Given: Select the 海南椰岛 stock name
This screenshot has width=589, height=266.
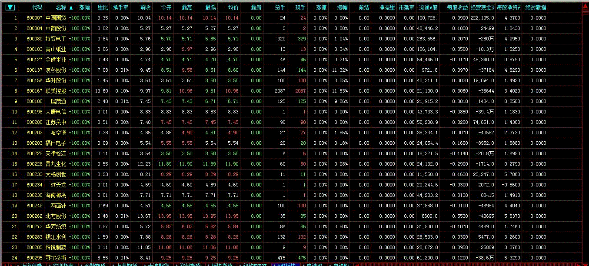Looking at the screenshot, I should [56, 195].
